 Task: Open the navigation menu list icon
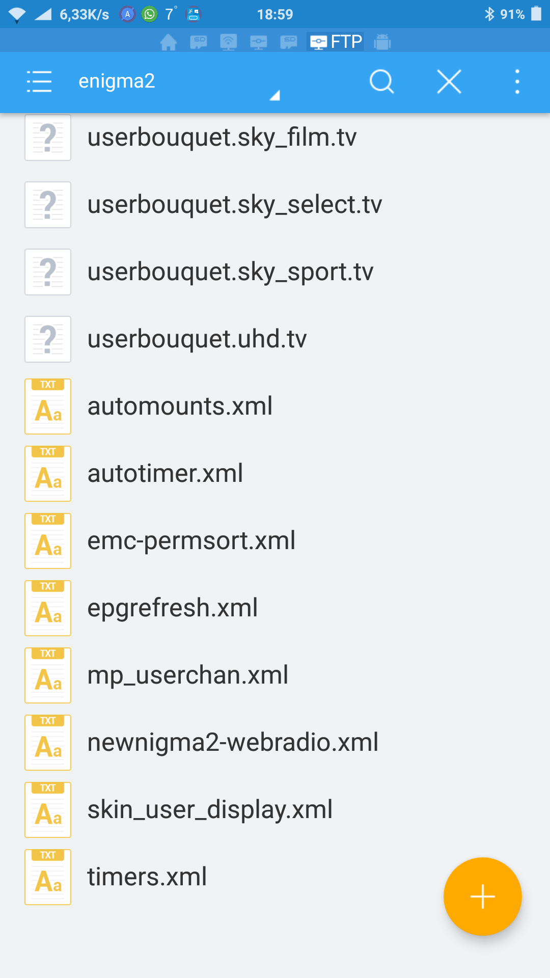pyautogui.click(x=39, y=81)
